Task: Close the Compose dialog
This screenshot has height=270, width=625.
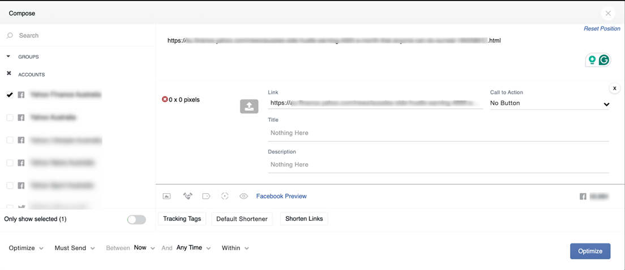Action: tap(608, 13)
